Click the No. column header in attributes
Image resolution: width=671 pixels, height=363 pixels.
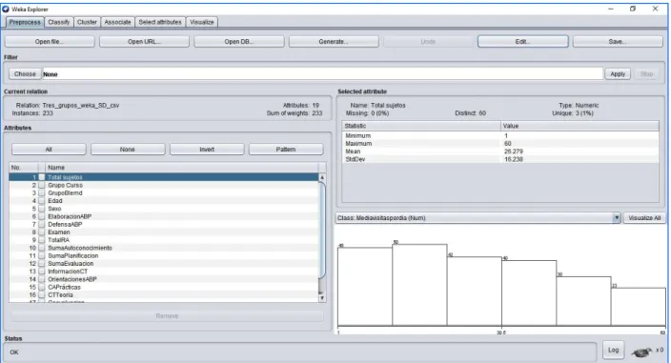24,168
